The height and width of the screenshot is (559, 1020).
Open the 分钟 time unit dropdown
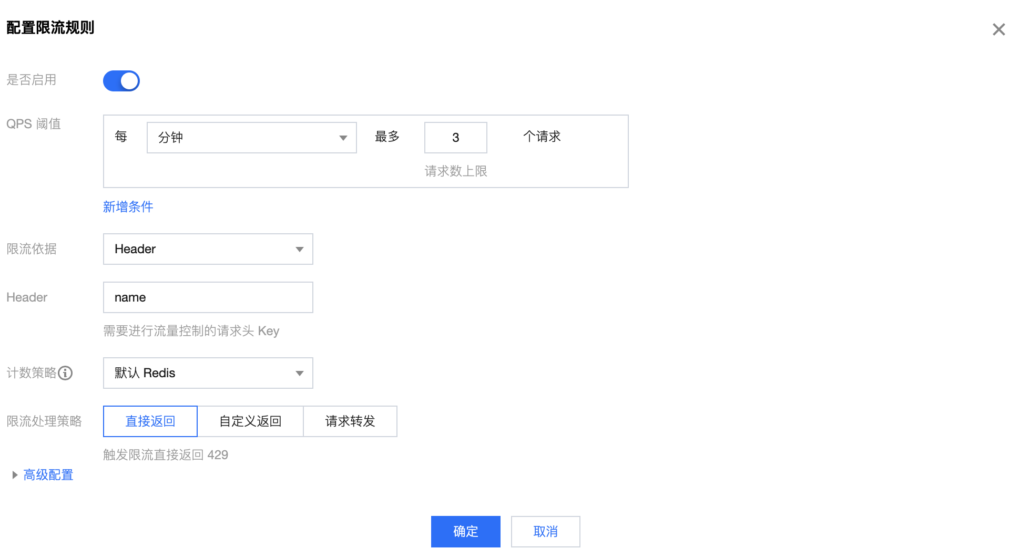coord(252,138)
